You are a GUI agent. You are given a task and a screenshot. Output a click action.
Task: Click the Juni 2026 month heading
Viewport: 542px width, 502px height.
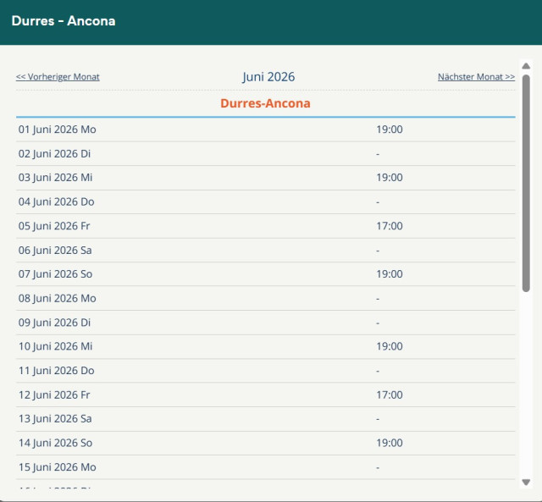(268, 77)
